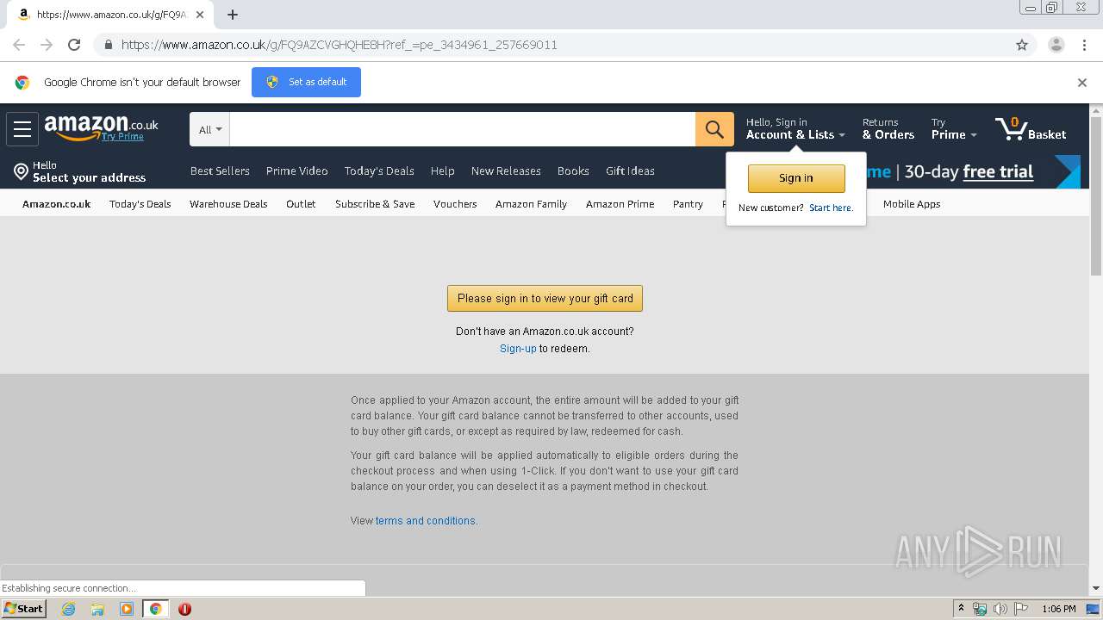Viewport: 1103px width, 620px height.
Task: Click the URL address bar
Action: [x=551, y=45]
